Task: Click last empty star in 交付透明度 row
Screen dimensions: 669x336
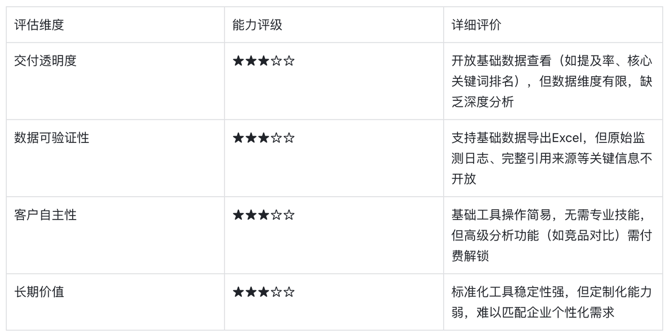Action: 289,61
